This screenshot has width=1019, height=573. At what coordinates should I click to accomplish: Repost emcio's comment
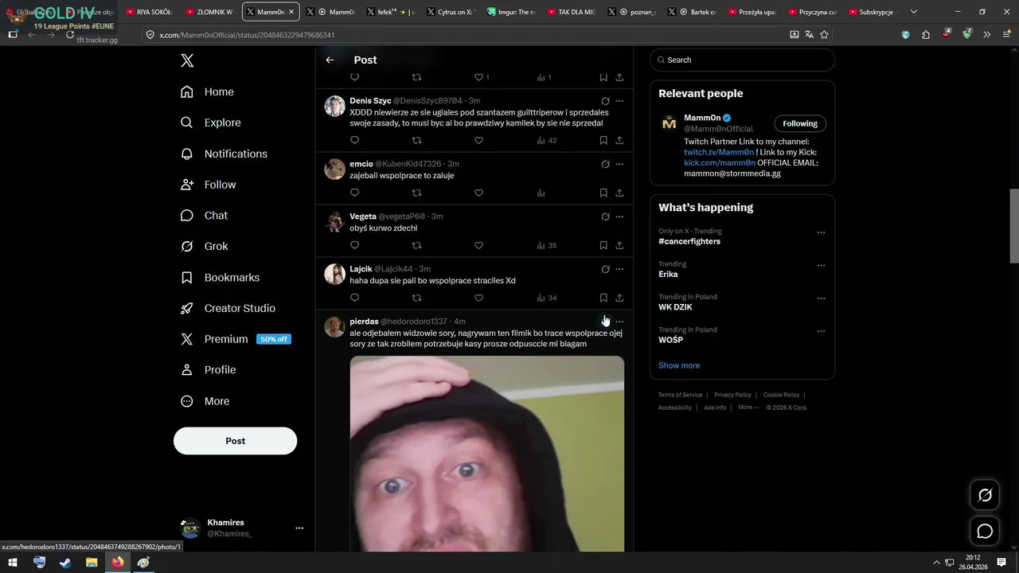pyautogui.click(x=416, y=193)
